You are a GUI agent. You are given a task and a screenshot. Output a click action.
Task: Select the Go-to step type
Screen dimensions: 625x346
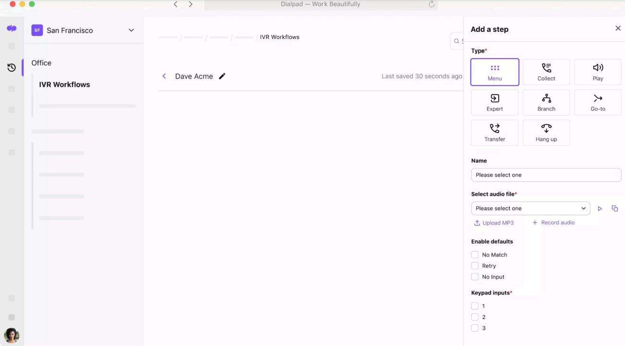tap(598, 102)
